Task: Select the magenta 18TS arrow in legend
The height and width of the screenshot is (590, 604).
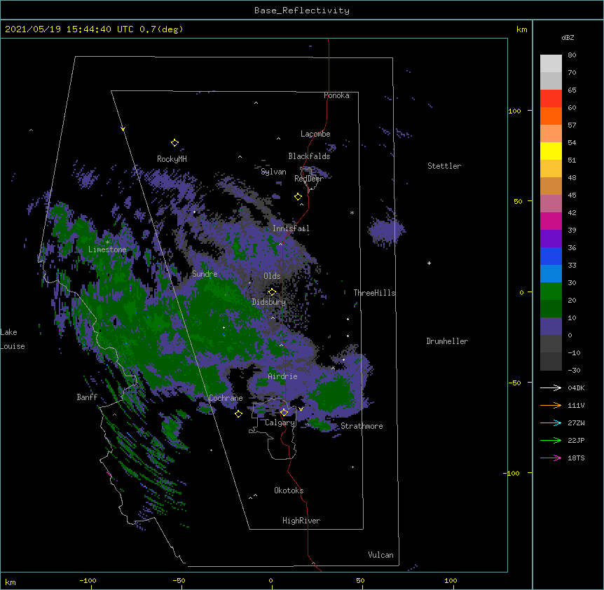Action: point(551,458)
